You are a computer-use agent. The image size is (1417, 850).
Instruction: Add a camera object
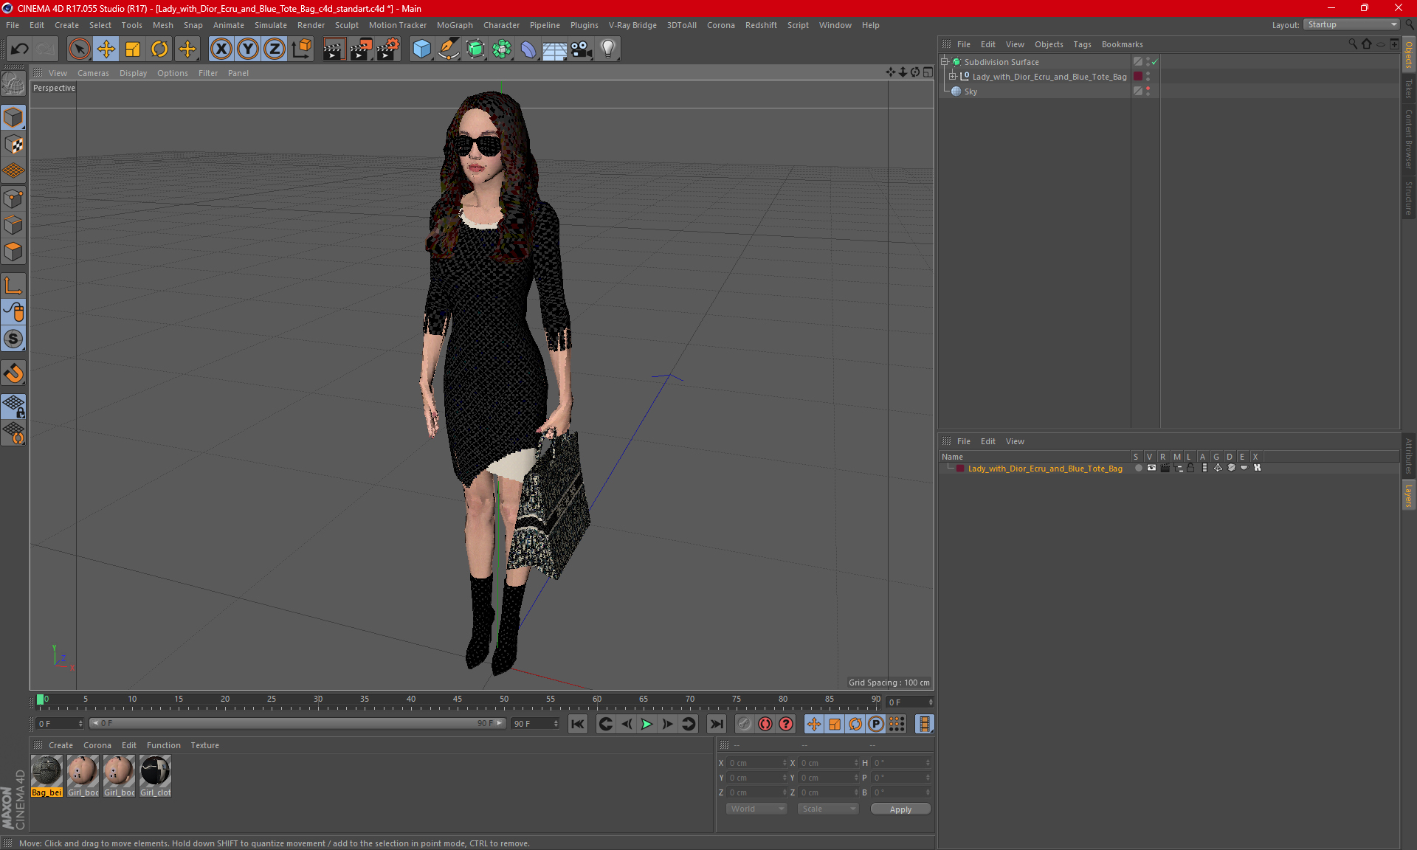(x=582, y=49)
